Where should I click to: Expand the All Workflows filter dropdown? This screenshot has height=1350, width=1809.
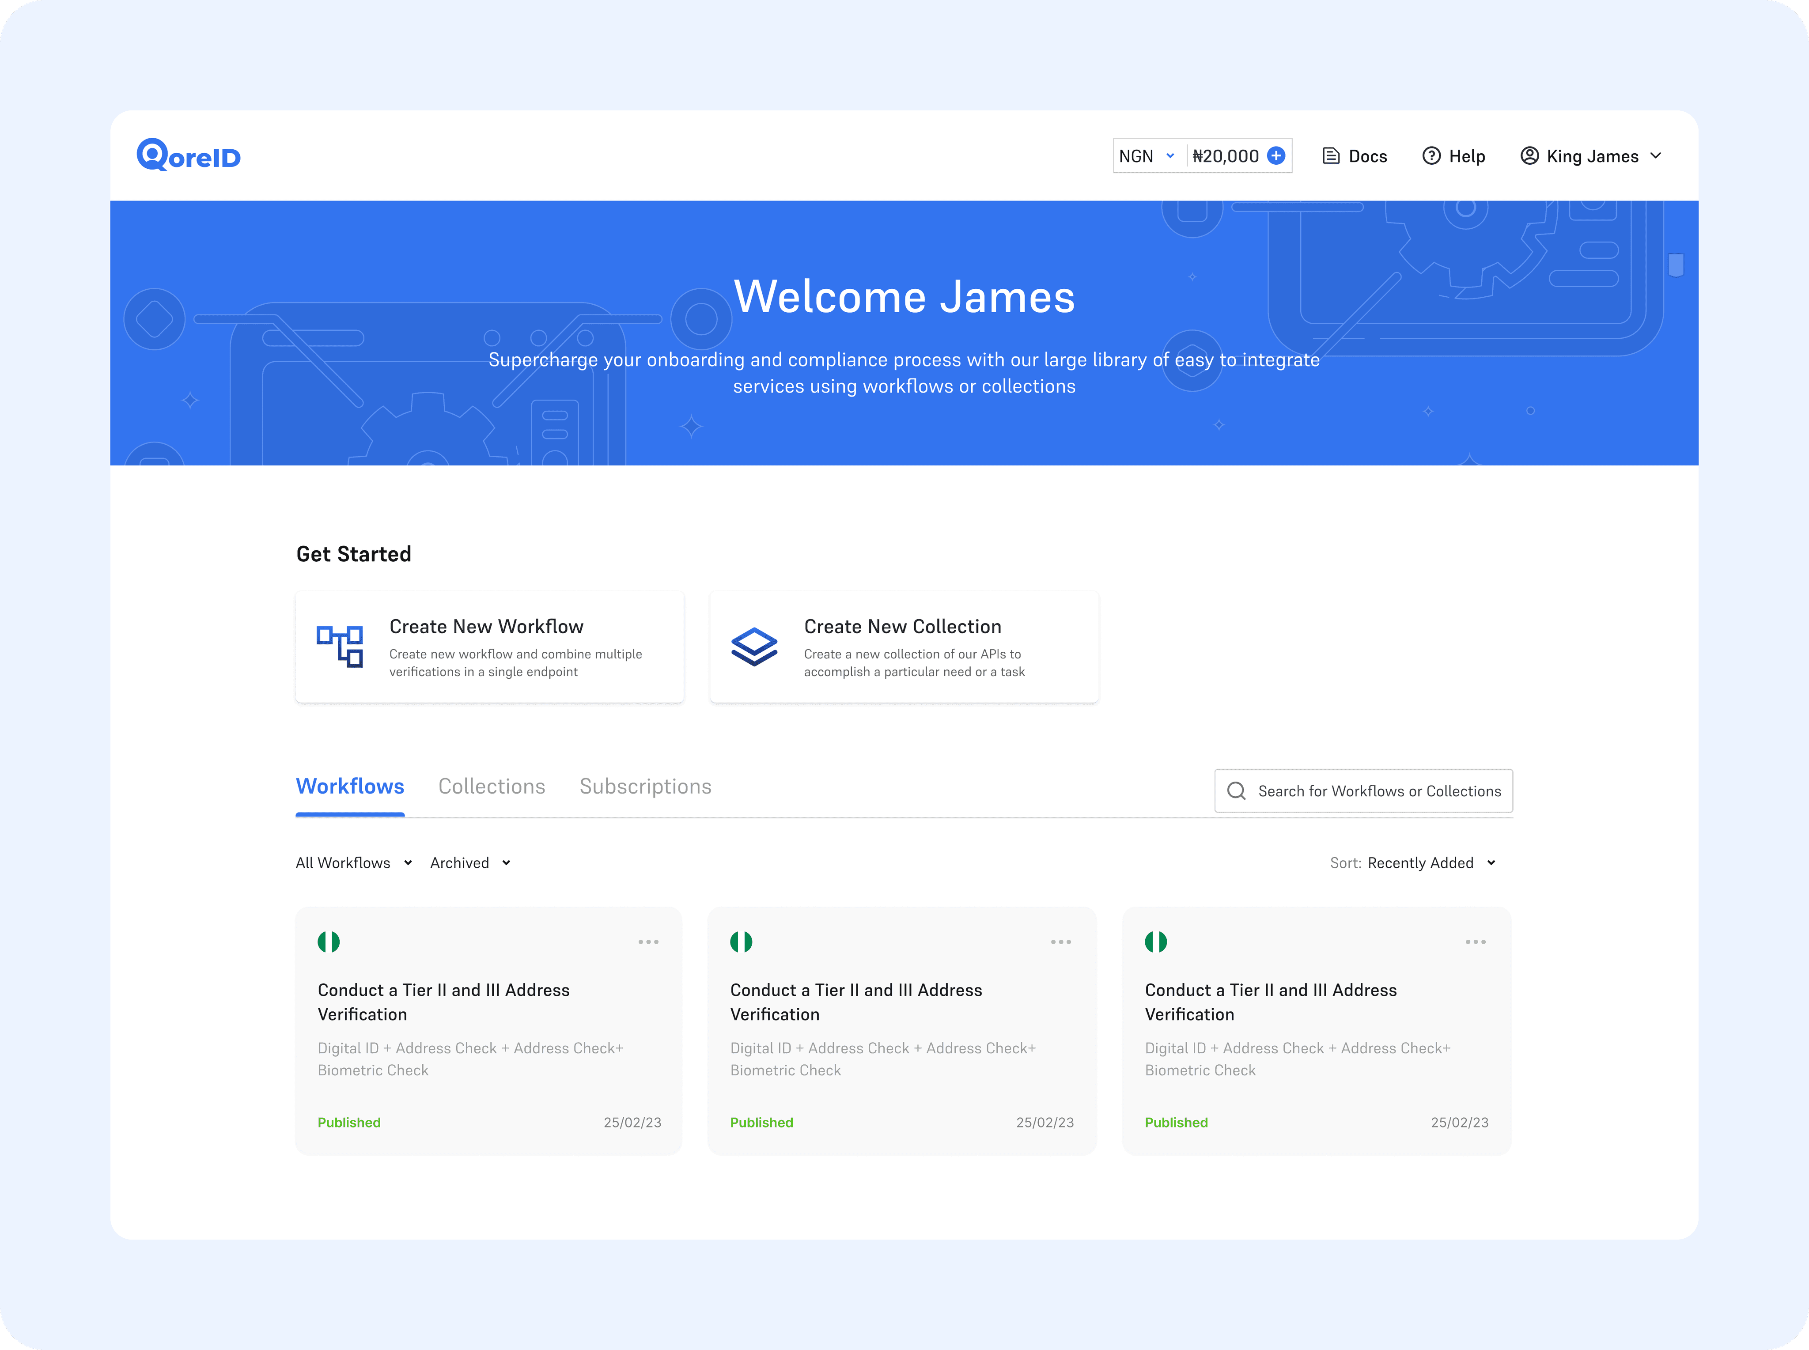354,863
